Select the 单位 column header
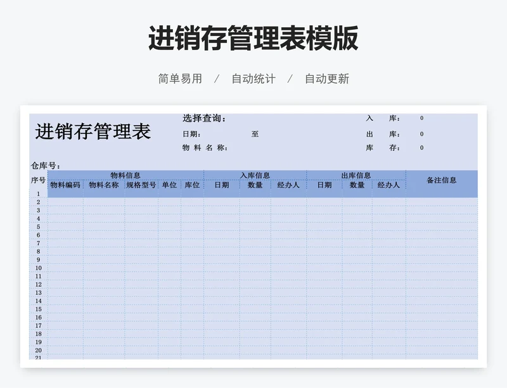Image resolution: width=507 pixels, height=388 pixels. (x=169, y=185)
